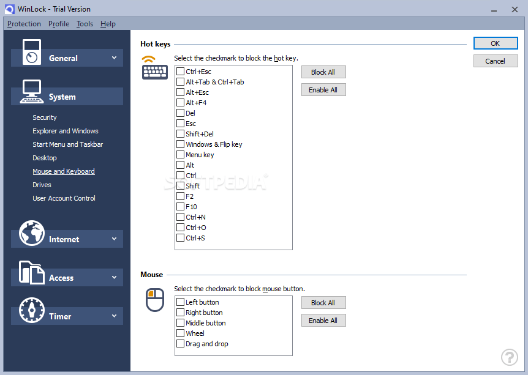Viewport: 528px width, 375px height.
Task: Open help via the question mark icon
Action: [510, 357]
